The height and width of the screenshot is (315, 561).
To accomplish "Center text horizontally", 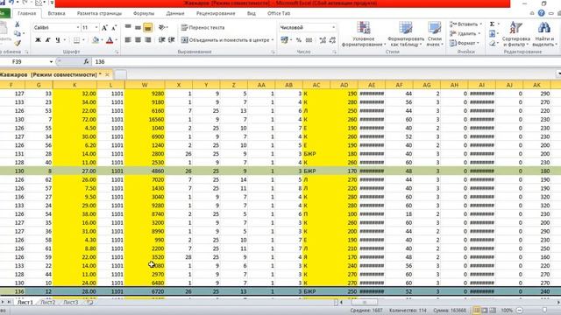I will point(138,40).
